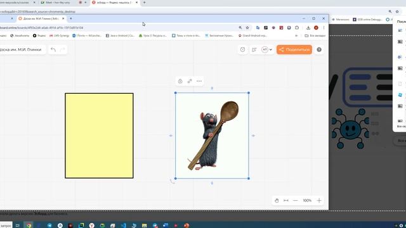Image resolution: width=406 pixels, height=228 pixels.
Task: Undo the last board action
Action: [53, 49]
